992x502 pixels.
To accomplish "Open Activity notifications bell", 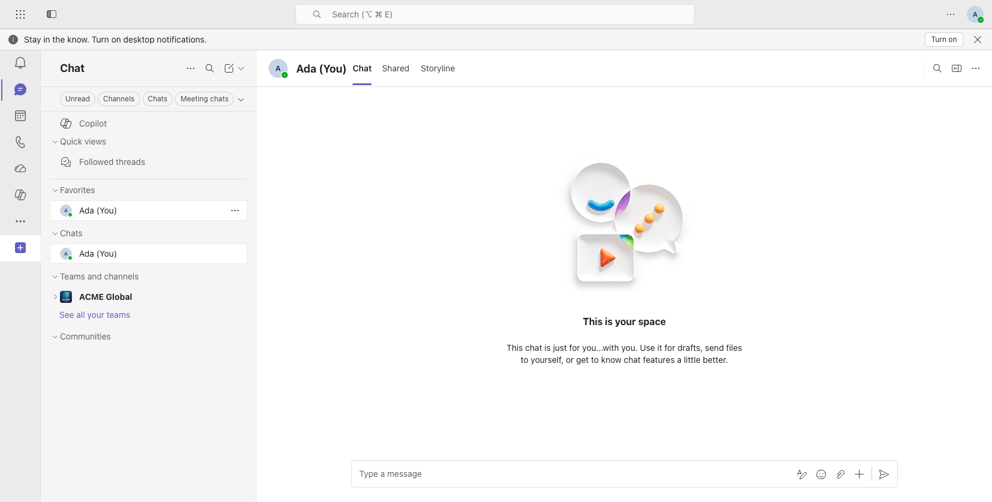I will (x=20, y=63).
